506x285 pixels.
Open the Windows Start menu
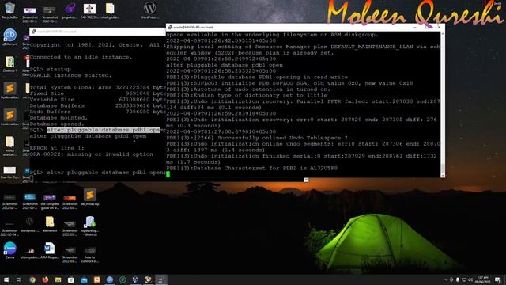tap(6, 279)
